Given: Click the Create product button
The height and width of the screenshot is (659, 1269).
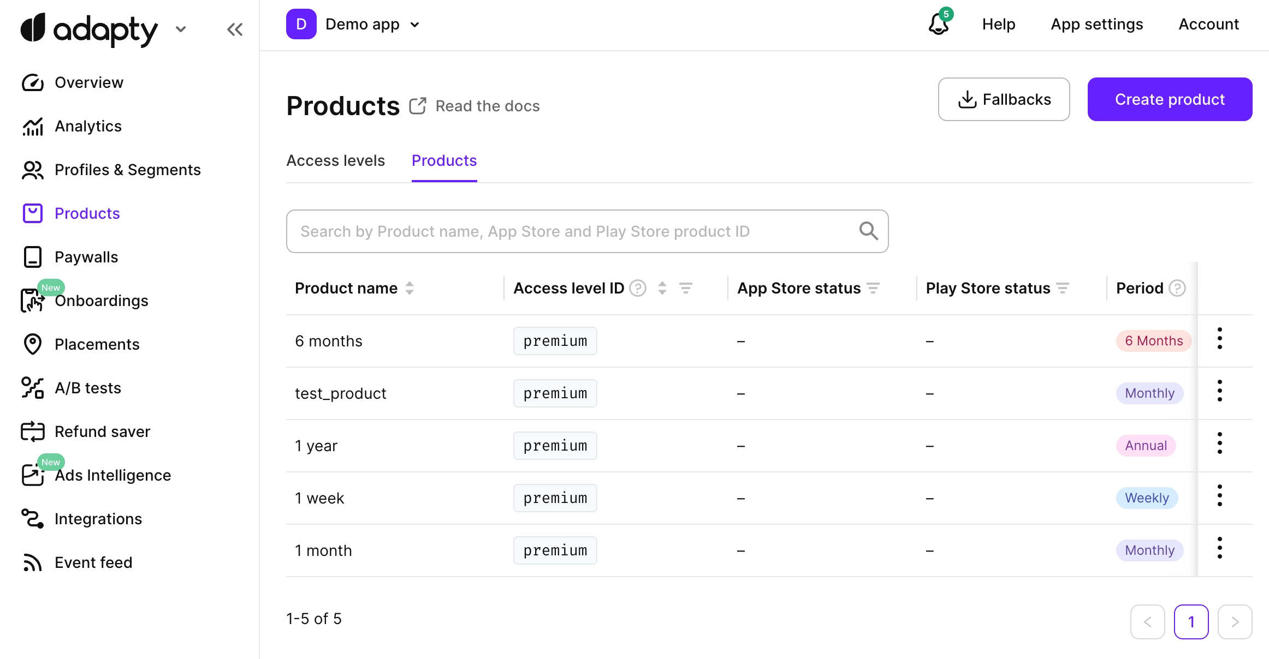Looking at the screenshot, I should point(1170,99).
